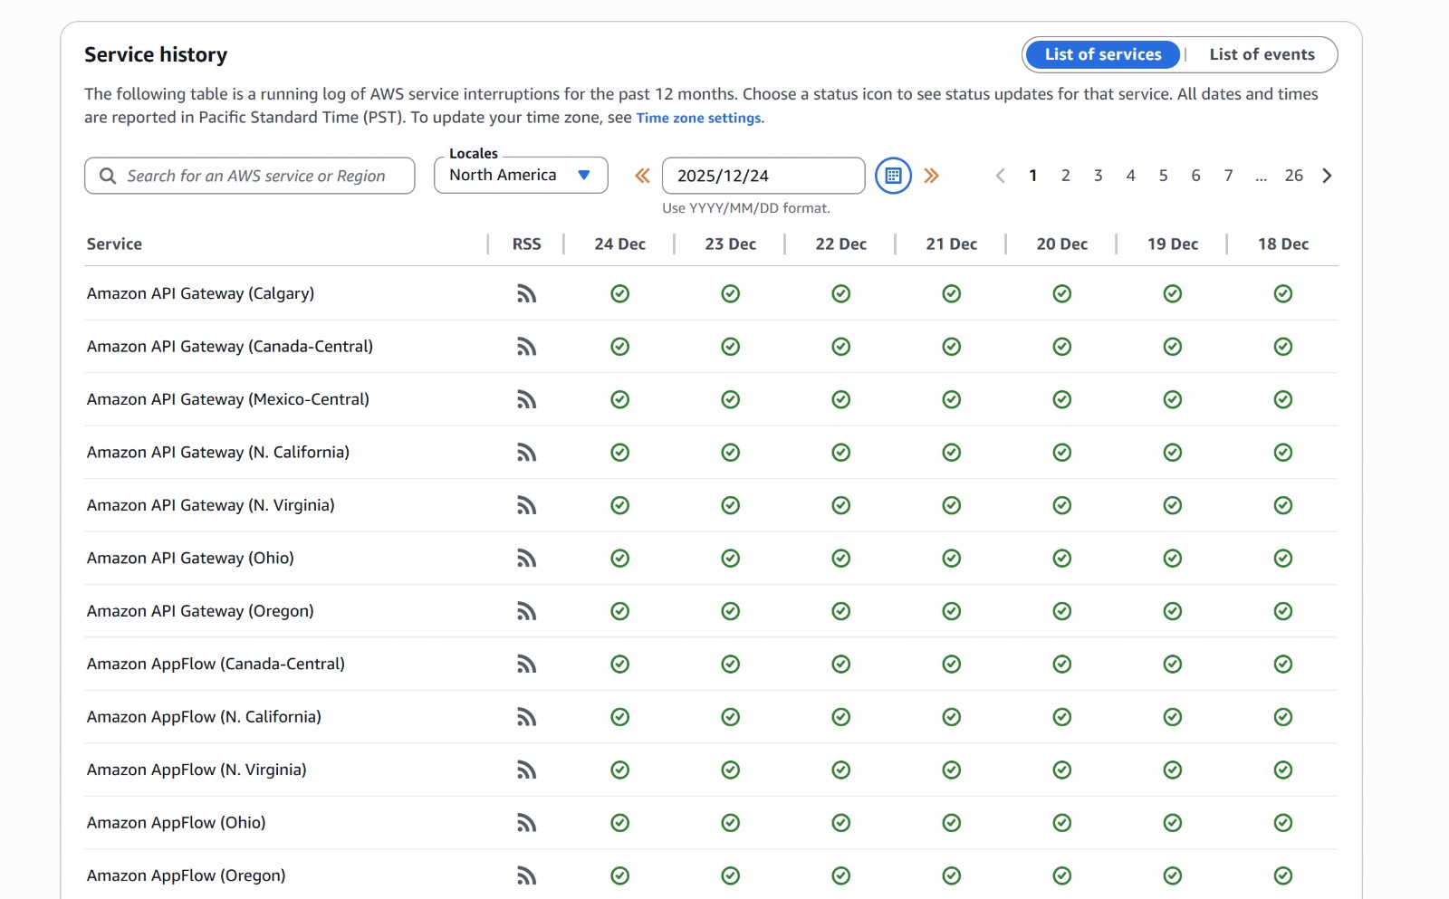View 24 Dec status for API Gateway (Oregon)
This screenshot has height=899, width=1449.
tap(619, 611)
